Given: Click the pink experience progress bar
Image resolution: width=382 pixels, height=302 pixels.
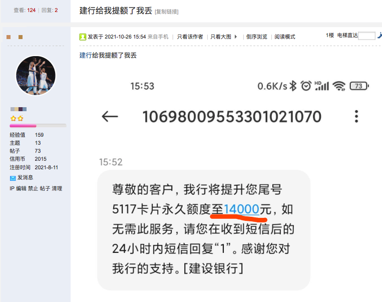Looking at the screenshot, I should click(38, 126).
